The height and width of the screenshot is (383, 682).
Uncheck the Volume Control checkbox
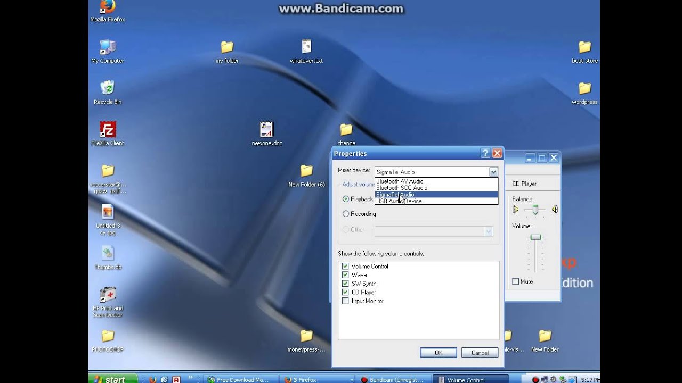(345, 266)
